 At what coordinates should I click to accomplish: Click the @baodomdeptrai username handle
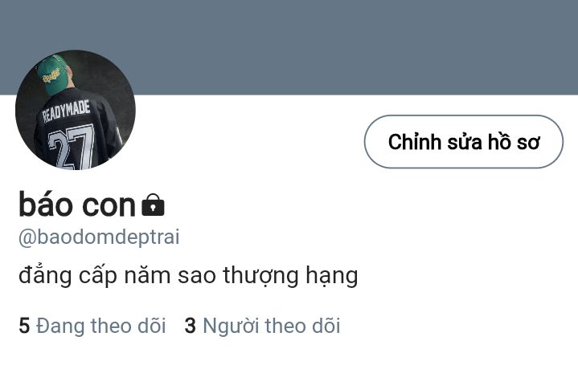[99, 237]
